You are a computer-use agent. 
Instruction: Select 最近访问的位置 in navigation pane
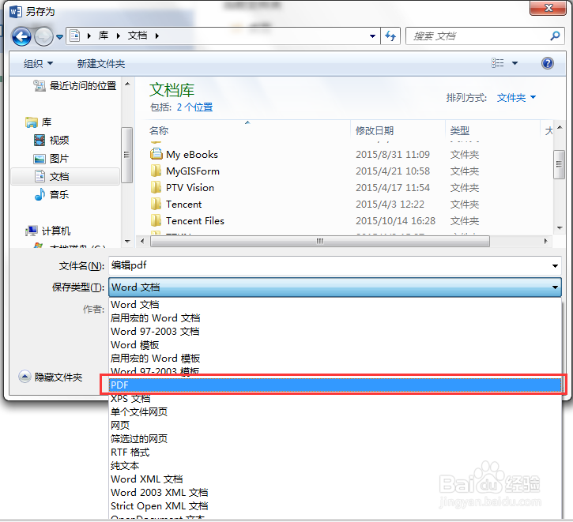[75, 86]
